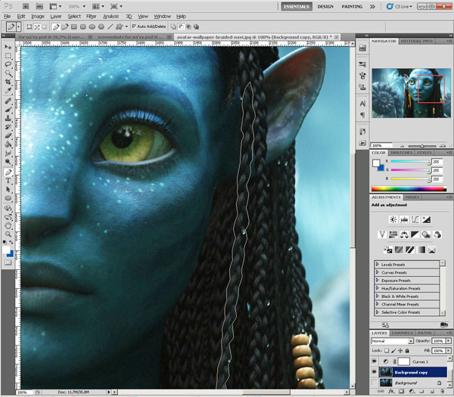Select the Background layer thumbnail
This screenshot has width=454, height=397.
click(387, 384)
